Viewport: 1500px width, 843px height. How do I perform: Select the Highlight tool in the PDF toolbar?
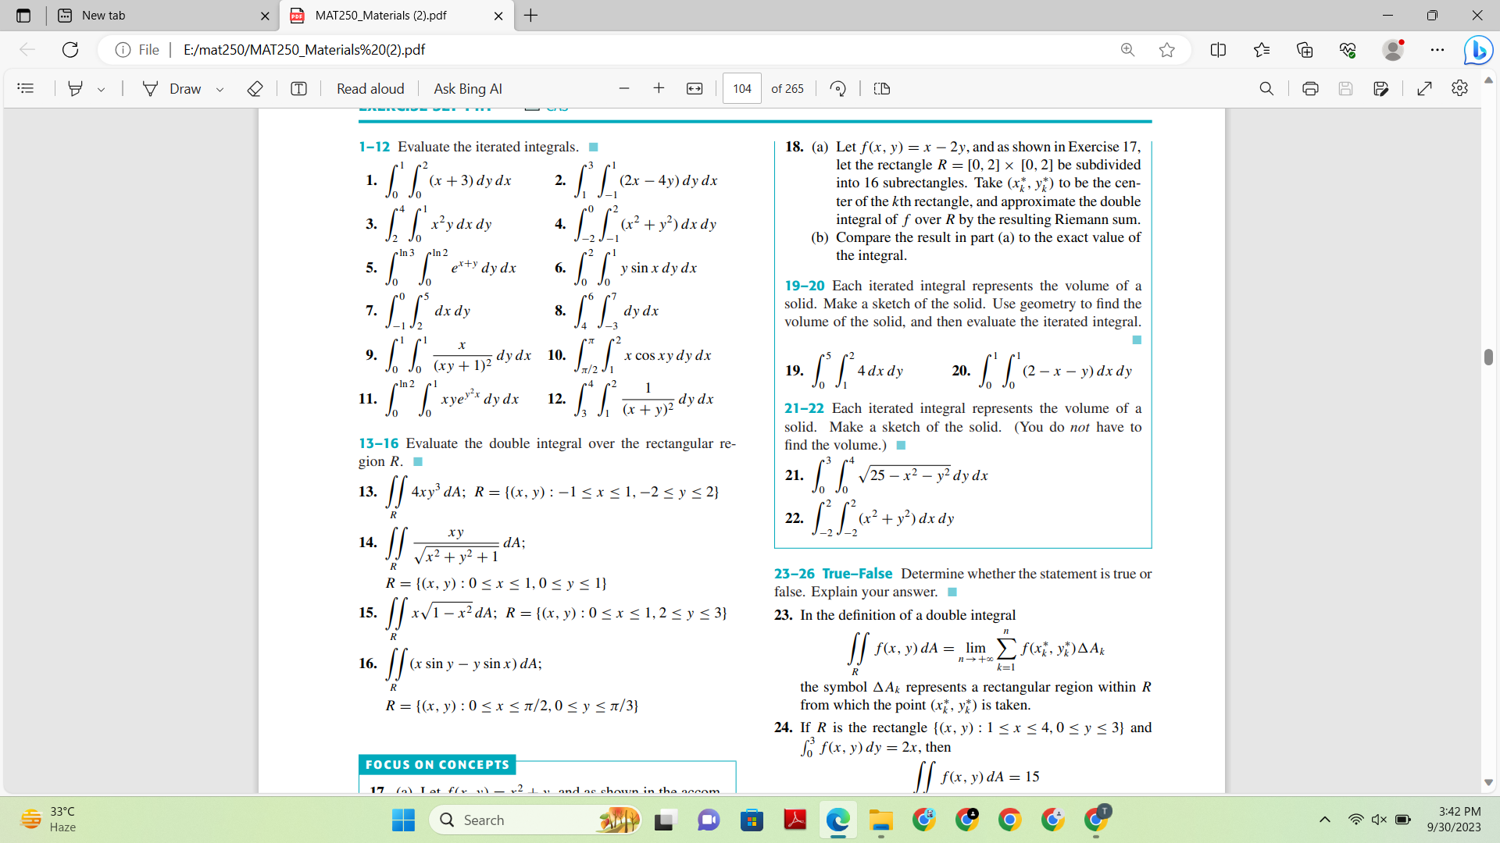point(76,88)
